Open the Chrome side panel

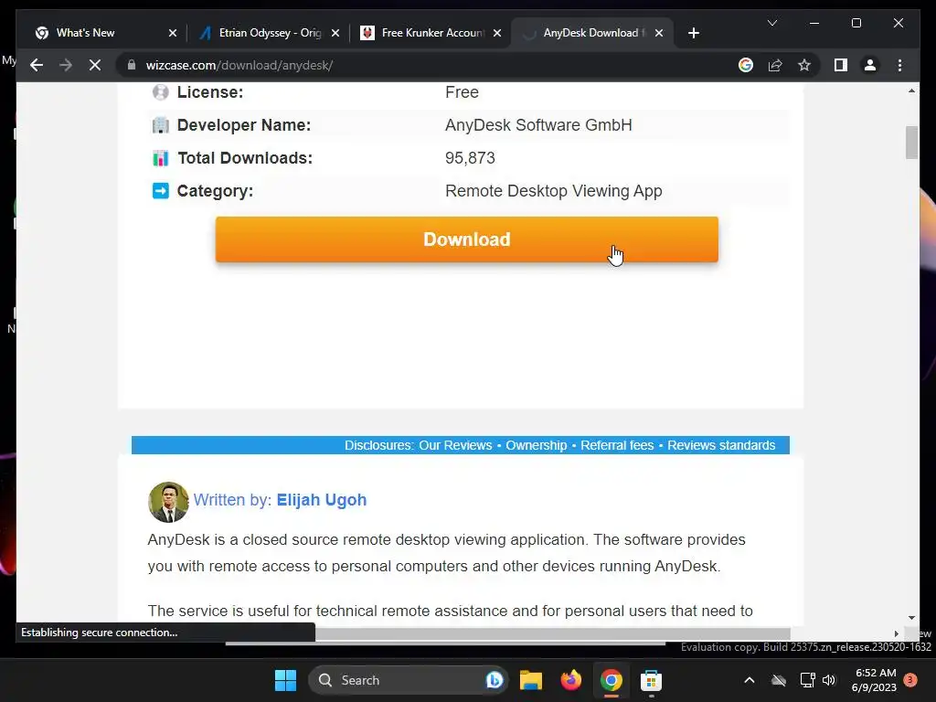[x=841, y=65]
